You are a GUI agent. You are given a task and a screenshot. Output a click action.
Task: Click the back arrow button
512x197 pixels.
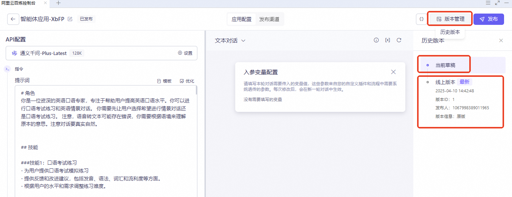pos(13,19)
